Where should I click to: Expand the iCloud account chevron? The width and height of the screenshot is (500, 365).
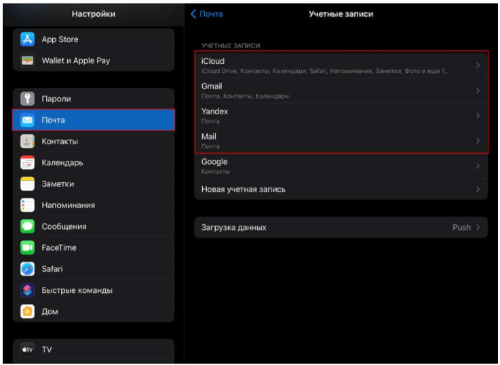(478, 65)
